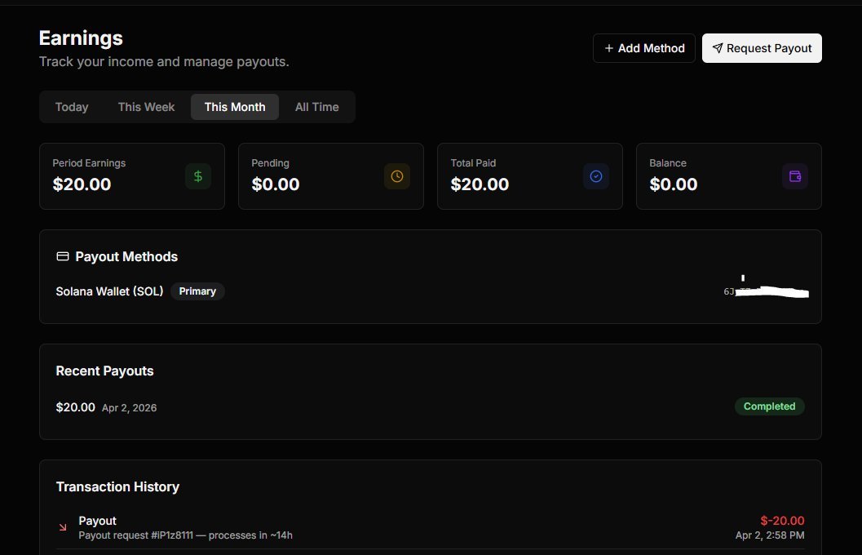
Task: Click the Period Earnings $20.00 value
Action: pyautogui.click(x=82, y=184)
